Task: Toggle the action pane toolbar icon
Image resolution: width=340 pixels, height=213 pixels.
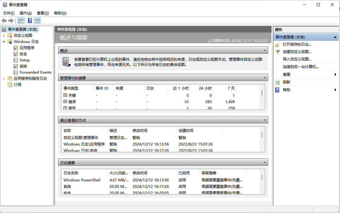Action: pyautogui.click(x=37, y=21)
